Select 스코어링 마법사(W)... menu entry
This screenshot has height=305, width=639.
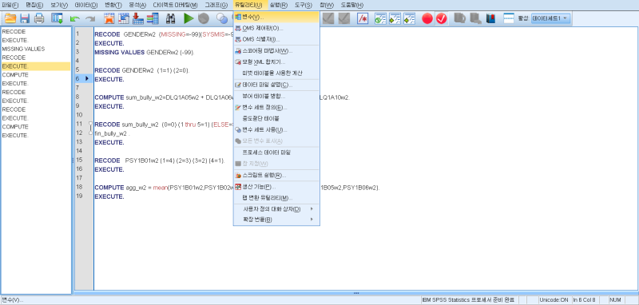276,51
